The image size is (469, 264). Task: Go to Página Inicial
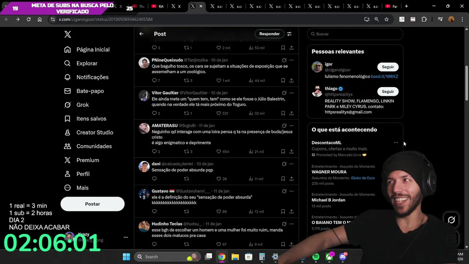[x=87, y=49]
